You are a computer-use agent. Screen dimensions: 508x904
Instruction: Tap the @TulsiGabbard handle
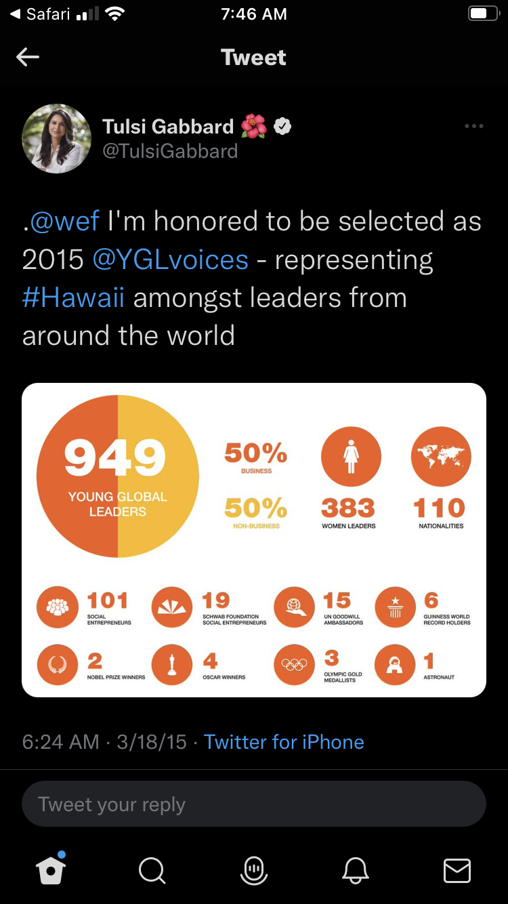click(x=170, y=150)
